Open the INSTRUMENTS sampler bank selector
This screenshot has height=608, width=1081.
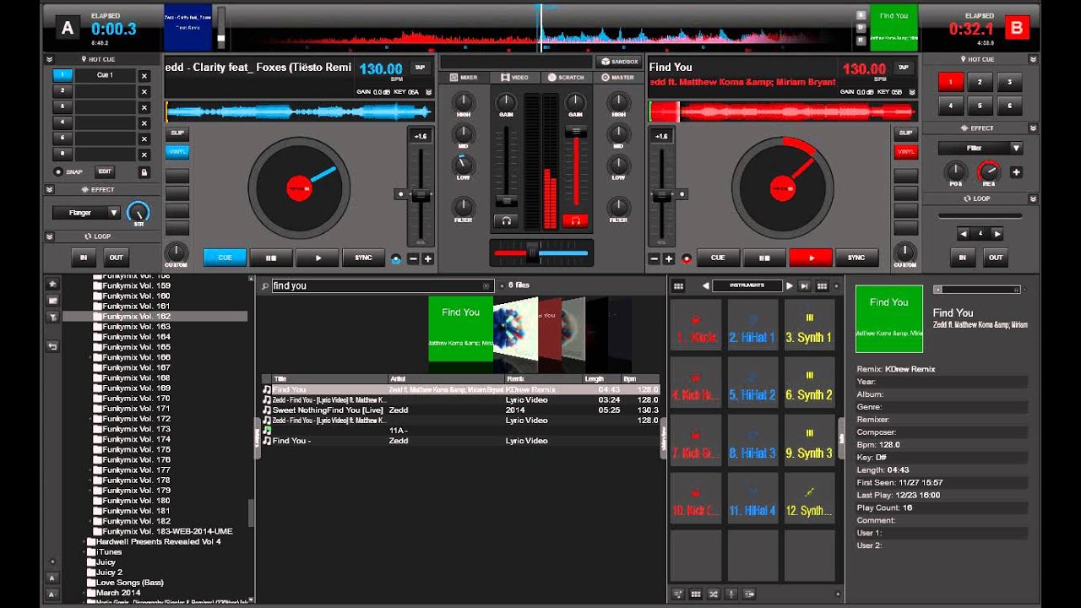tap(747, 286)
